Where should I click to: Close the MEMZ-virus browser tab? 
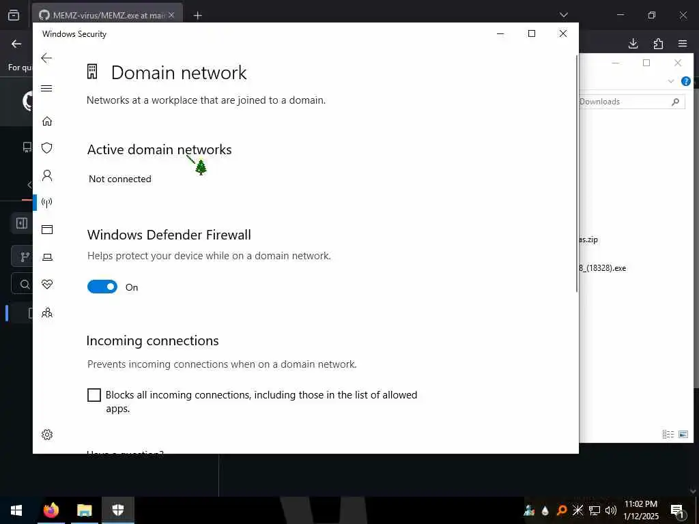tap(171, 15)
